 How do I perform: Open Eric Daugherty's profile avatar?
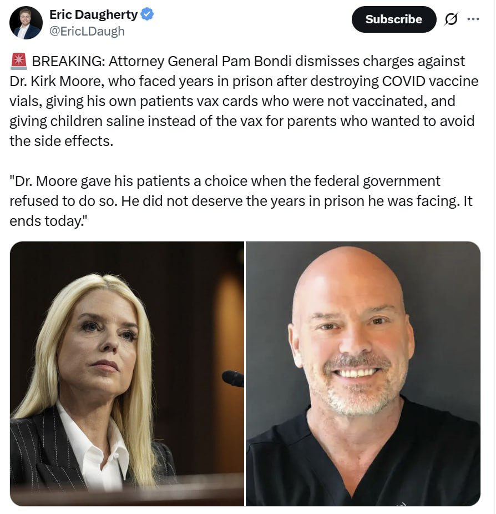26,23
